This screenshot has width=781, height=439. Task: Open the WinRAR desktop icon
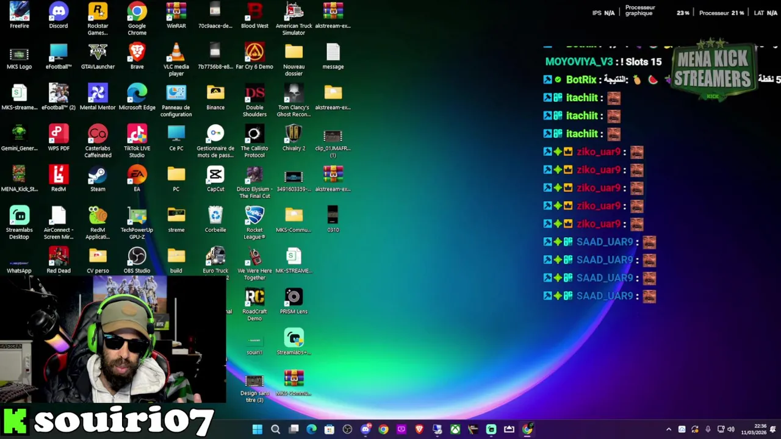click(176, 15)
